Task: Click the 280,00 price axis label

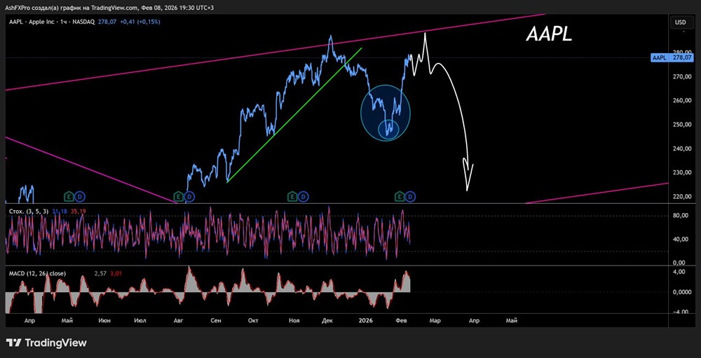Action: [682, 53]
